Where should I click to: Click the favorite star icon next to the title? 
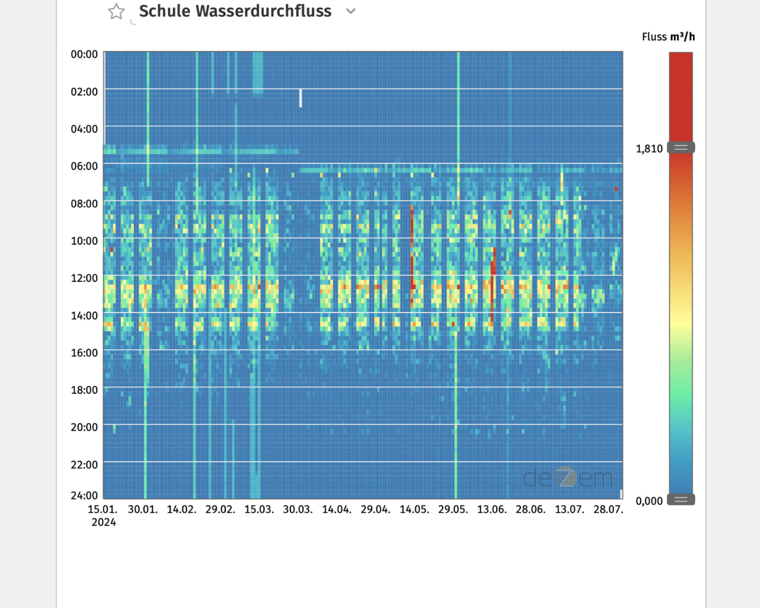[117, 10]
